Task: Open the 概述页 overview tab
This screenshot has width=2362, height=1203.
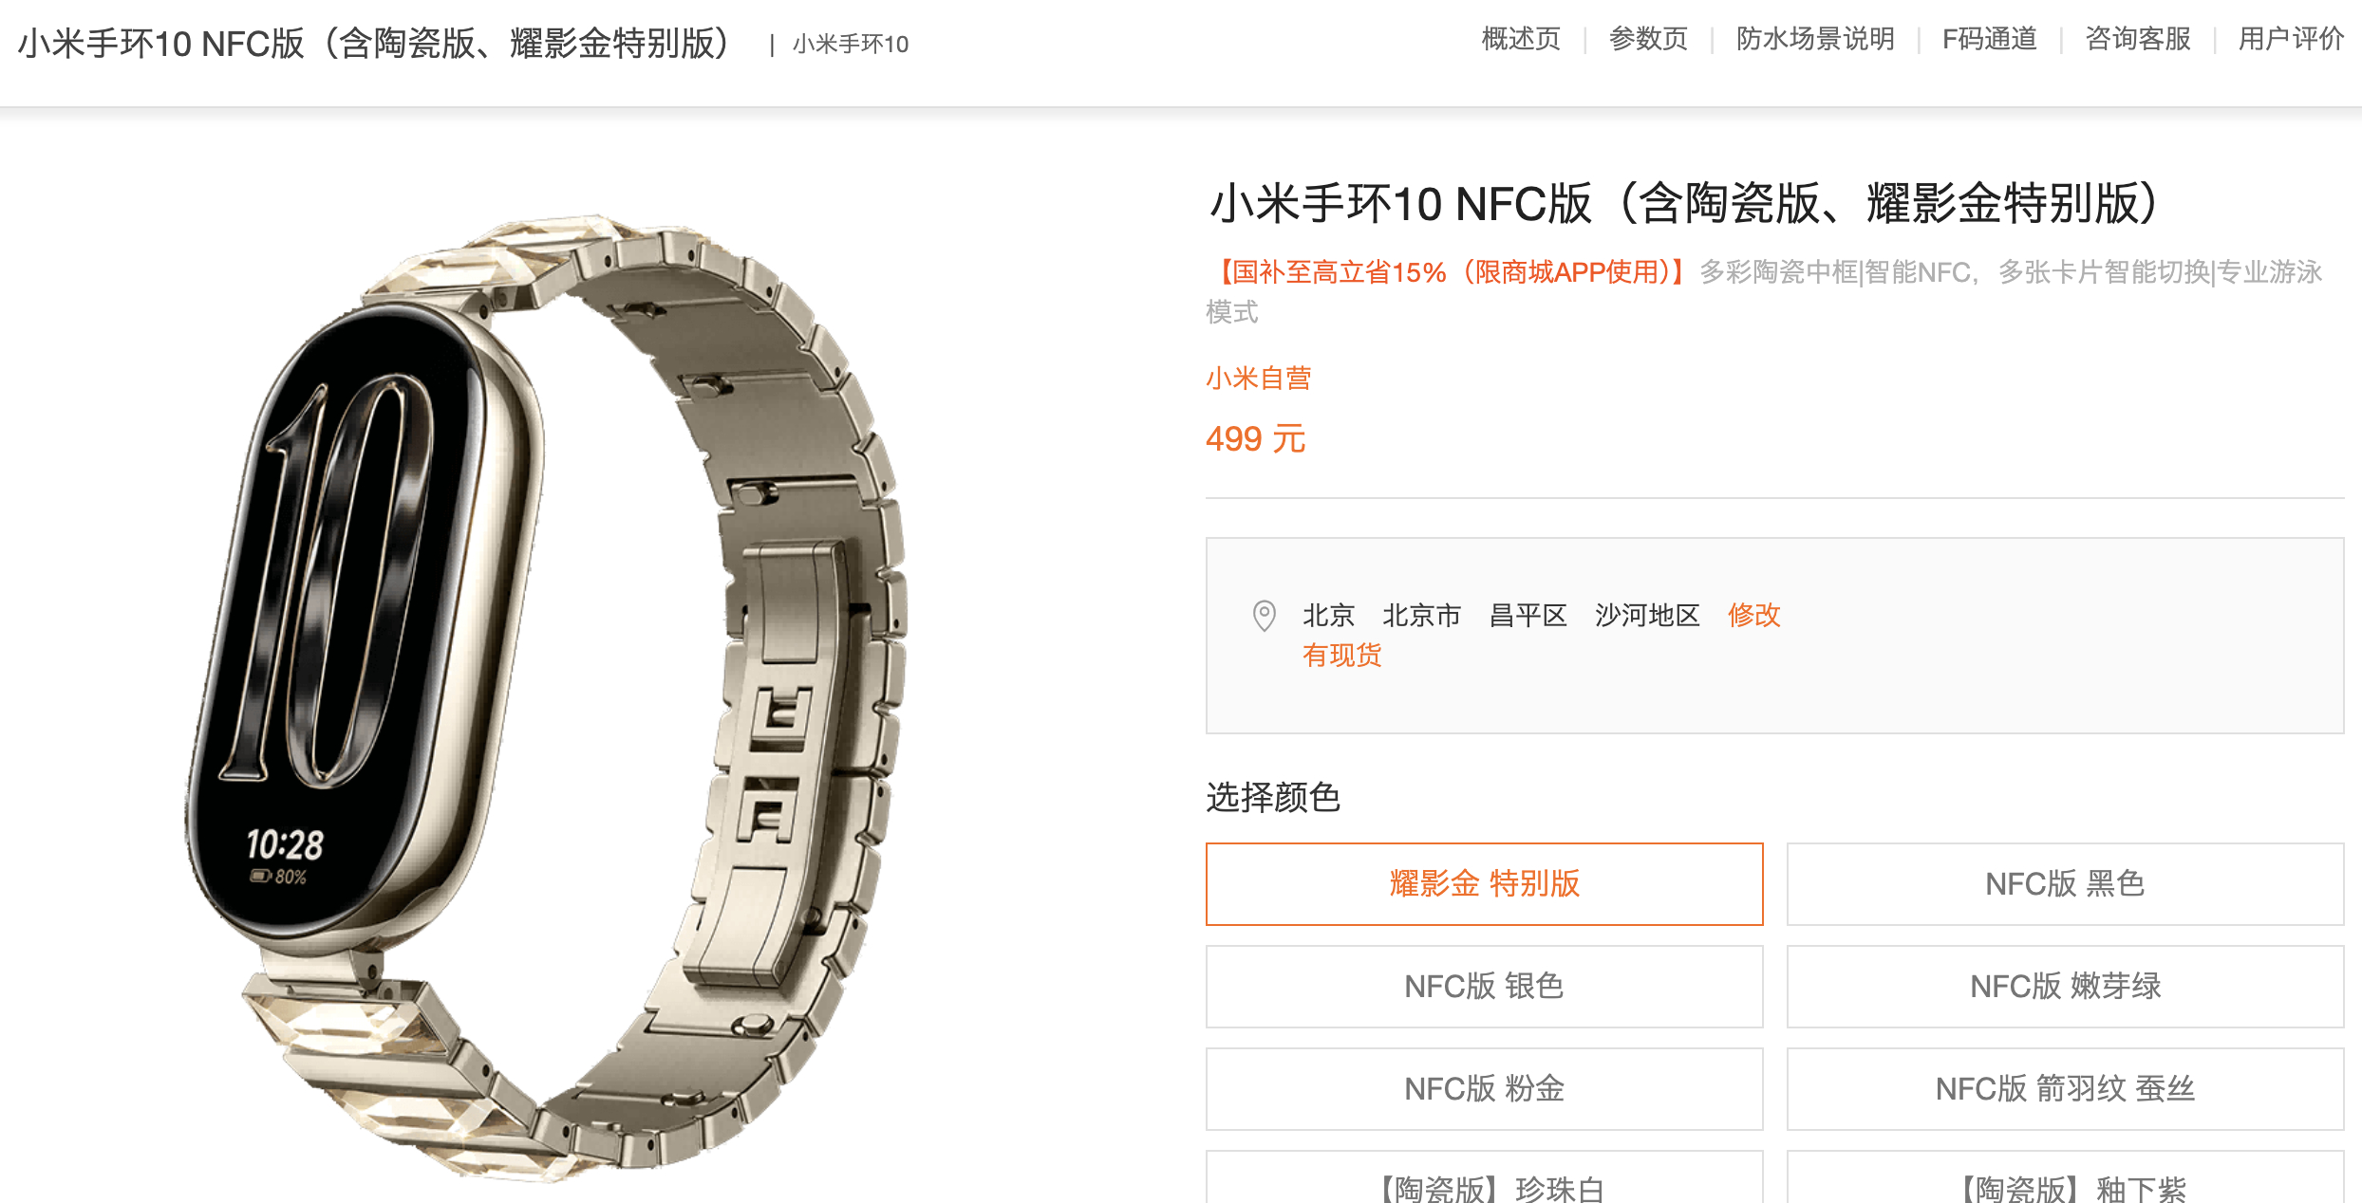Action: pos(1521,39)
